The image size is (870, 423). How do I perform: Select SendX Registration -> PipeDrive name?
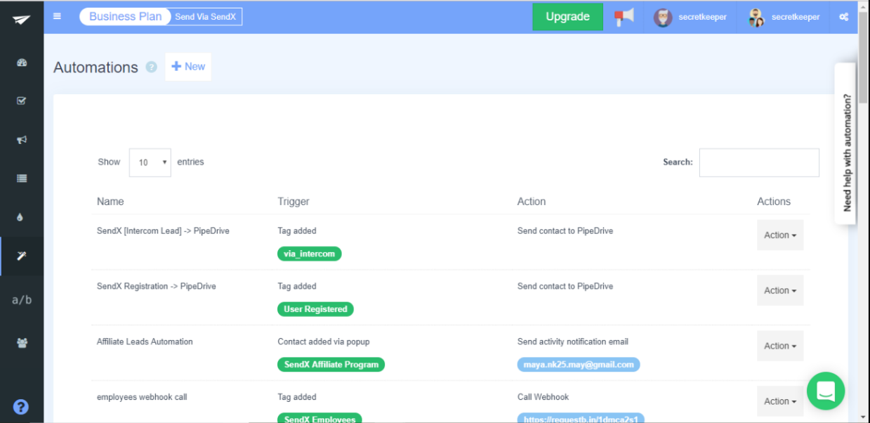click(157, 287)
